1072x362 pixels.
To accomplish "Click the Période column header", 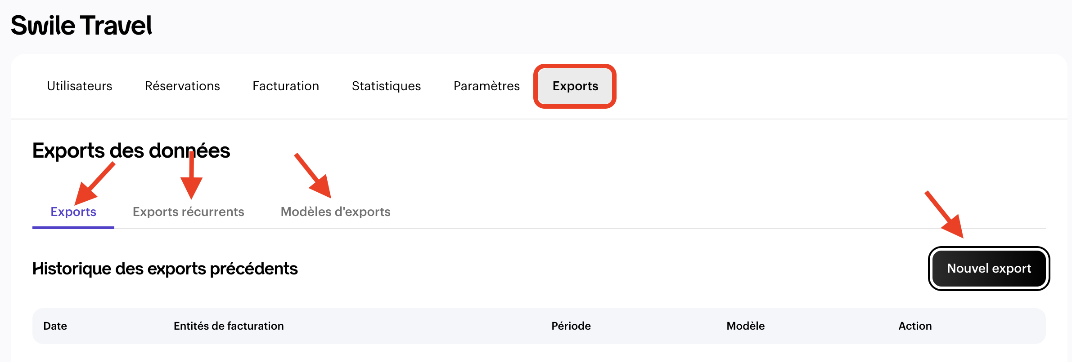I will (571, 326).
